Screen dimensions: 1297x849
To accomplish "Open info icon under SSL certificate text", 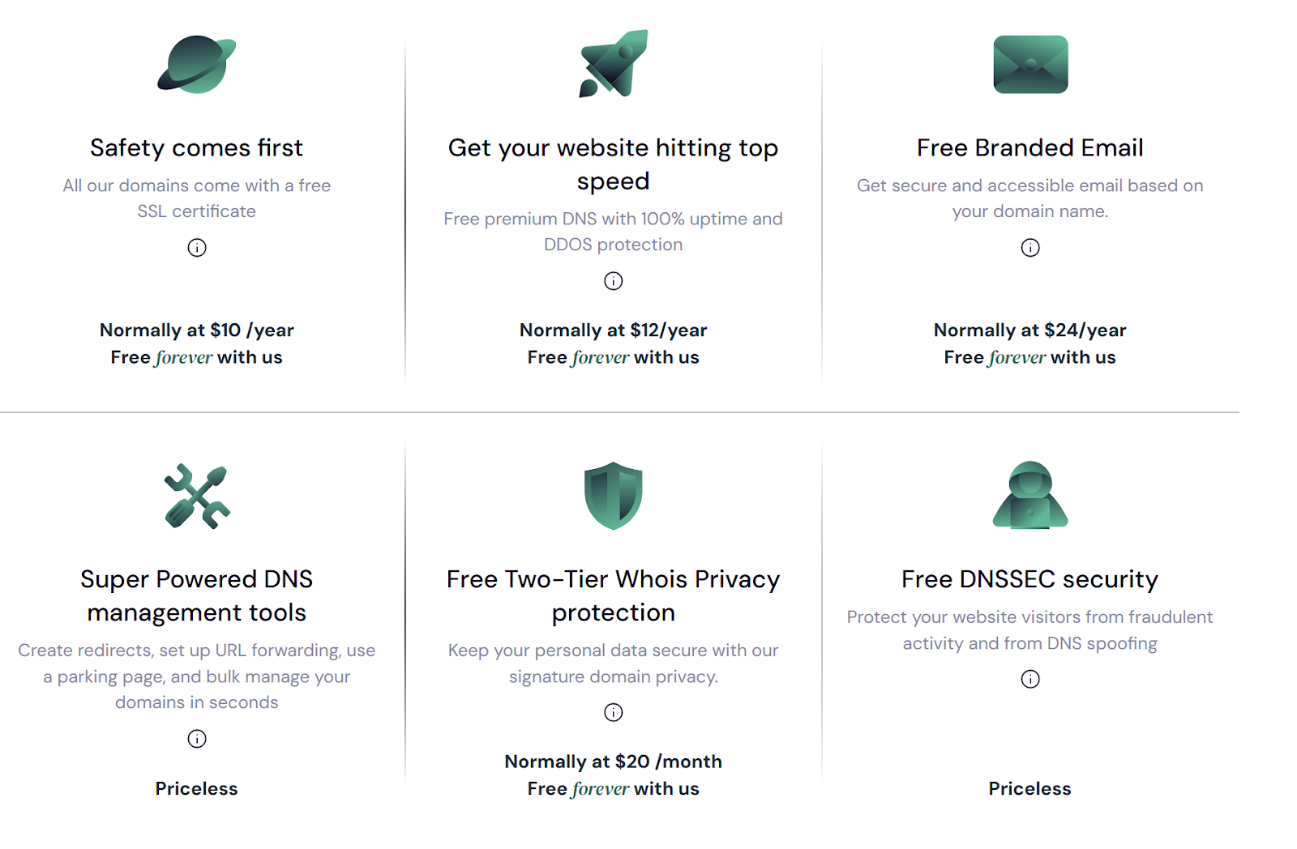I will (197, 248).
